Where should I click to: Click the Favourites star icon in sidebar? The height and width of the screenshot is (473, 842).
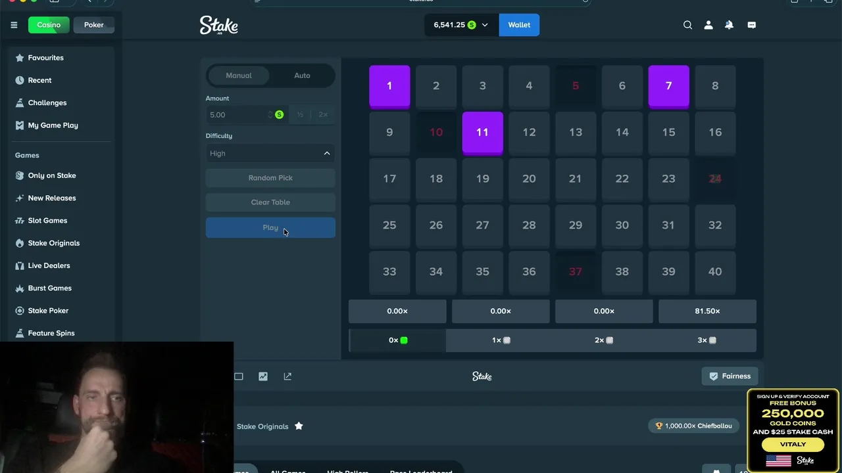pyautogui.click(x=20, y=58)
